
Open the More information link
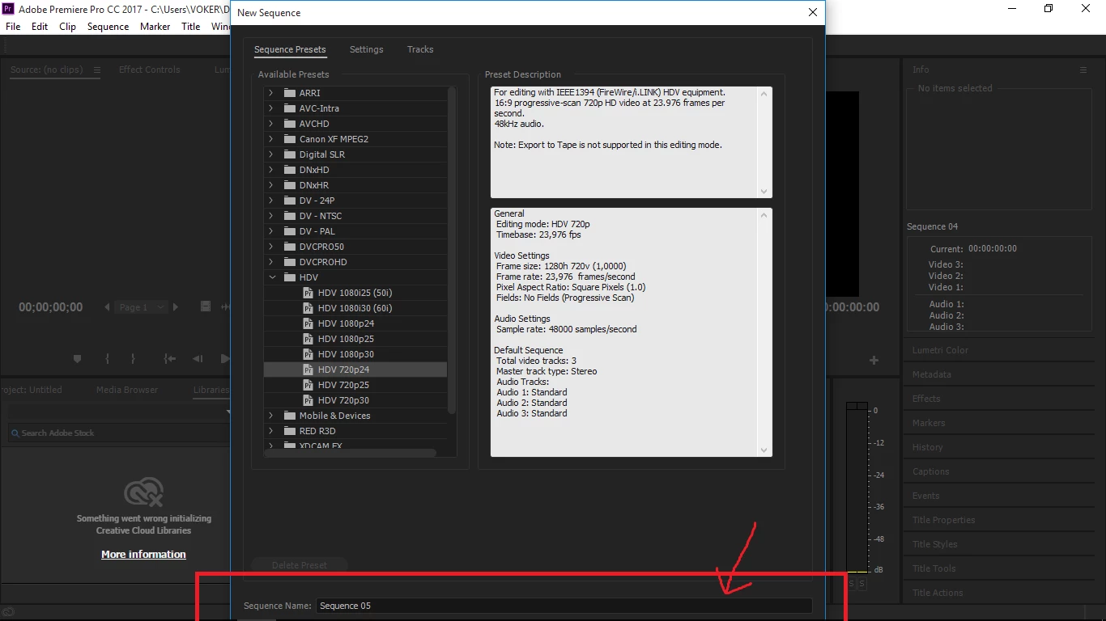point(143,555)
